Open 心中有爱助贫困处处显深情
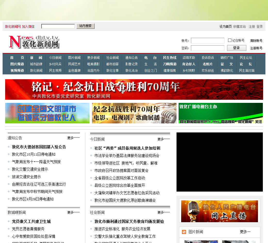Viewport: 268px width, 243px height. coord(33,236)
